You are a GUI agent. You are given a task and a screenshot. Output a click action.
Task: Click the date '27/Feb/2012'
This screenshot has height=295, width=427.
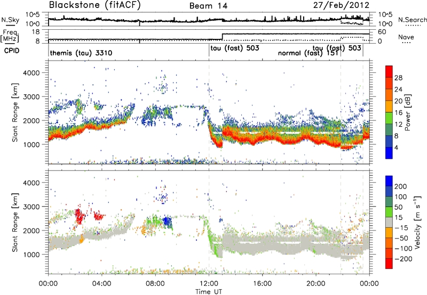(x=341, y=5)
